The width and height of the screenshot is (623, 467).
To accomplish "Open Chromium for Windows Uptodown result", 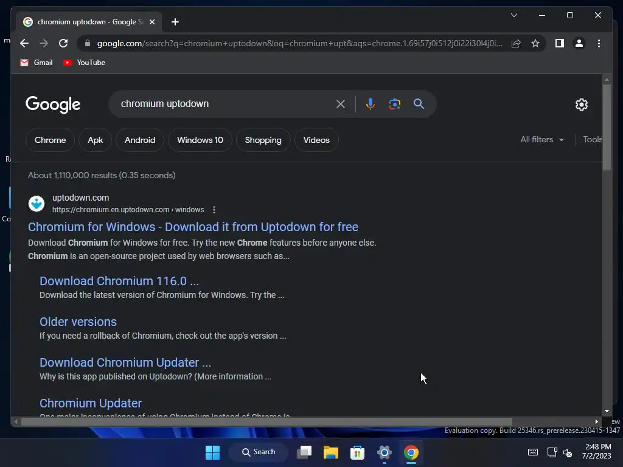I will [193, 227].
